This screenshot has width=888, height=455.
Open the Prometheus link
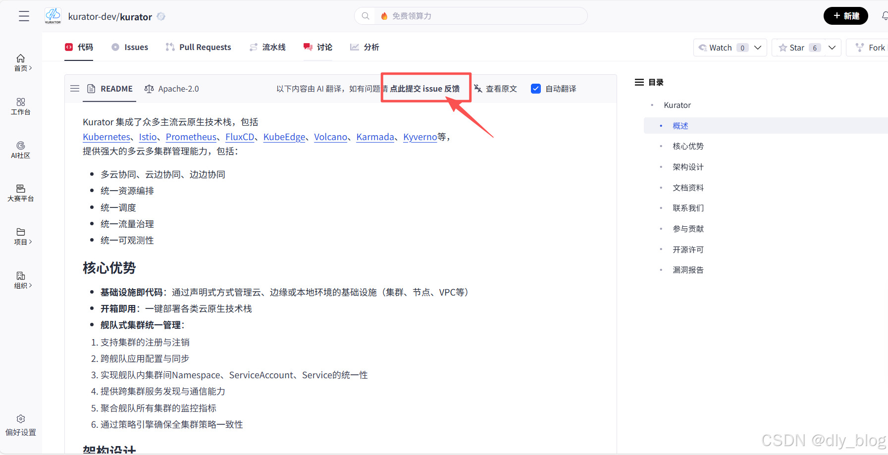191,137
